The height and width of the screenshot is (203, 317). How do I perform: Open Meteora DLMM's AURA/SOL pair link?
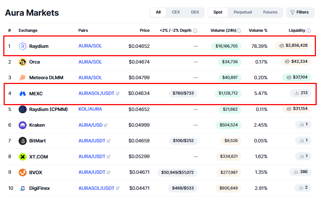[x=90, y=78]
